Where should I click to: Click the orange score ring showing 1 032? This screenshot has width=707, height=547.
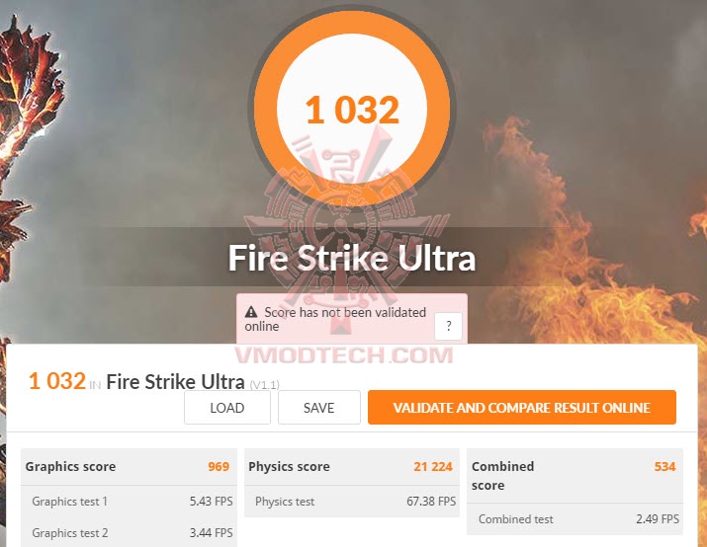[352, 109]
